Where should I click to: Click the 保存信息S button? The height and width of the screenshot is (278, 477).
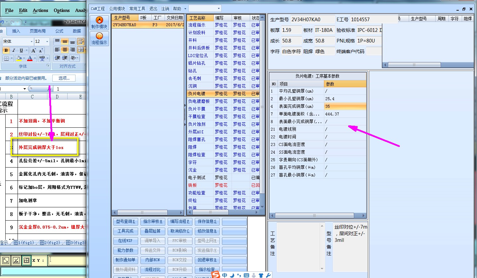(x=207, y=222)
